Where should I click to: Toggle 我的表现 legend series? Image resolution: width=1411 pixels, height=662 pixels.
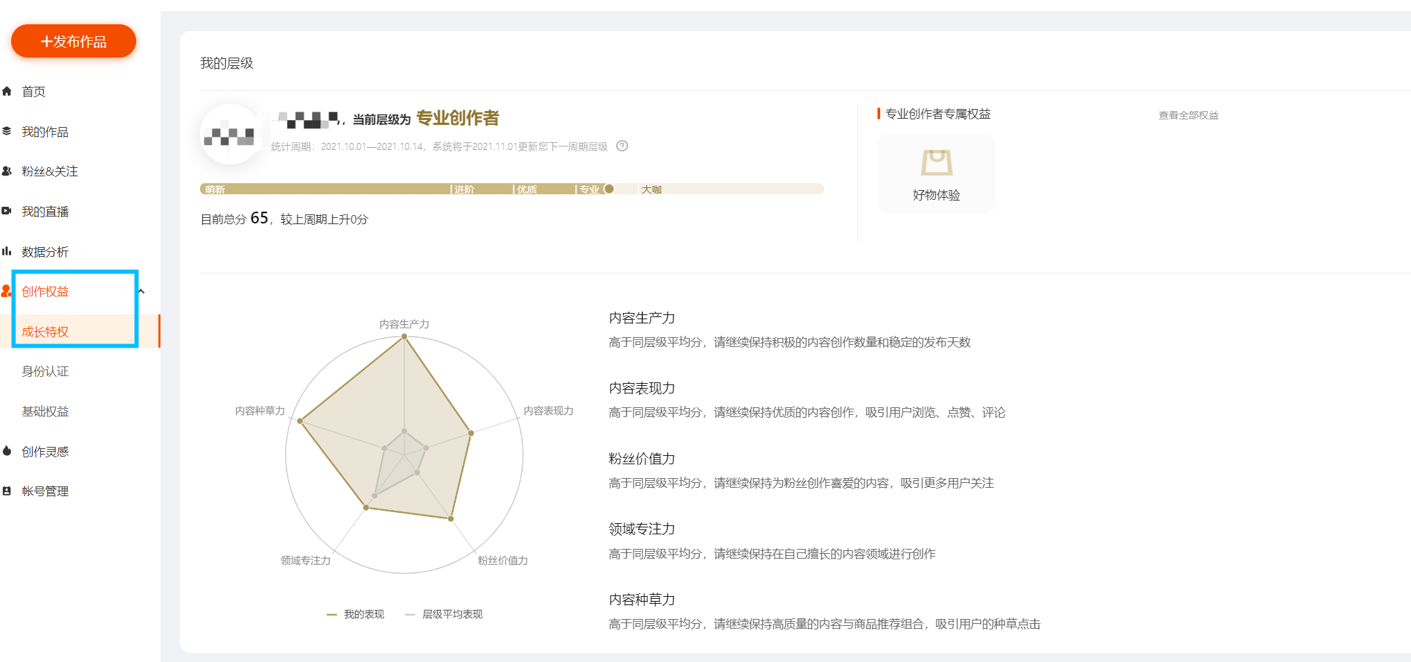click(356, 614)
